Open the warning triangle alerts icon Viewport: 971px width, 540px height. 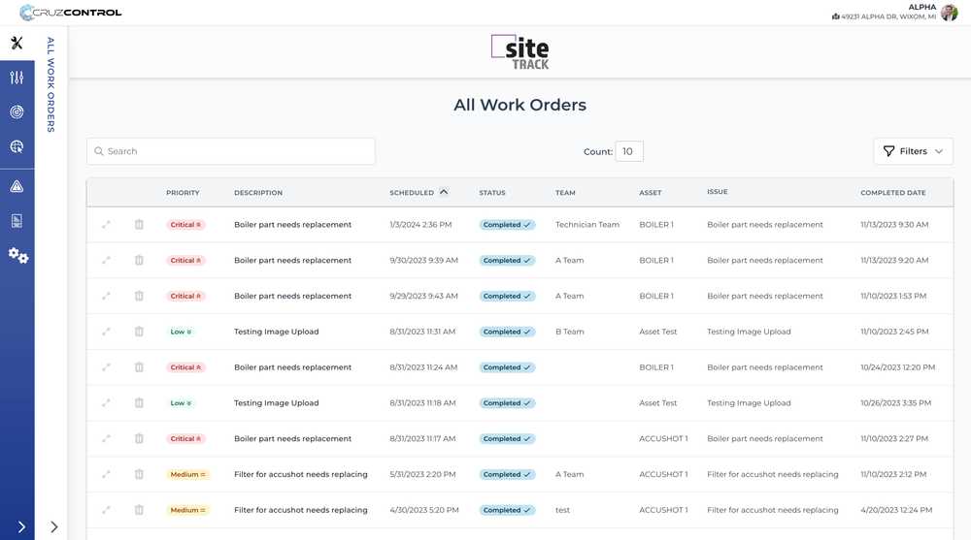tap(17, 186)
